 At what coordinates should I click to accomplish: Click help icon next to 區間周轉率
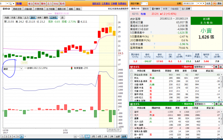[154, 48]
